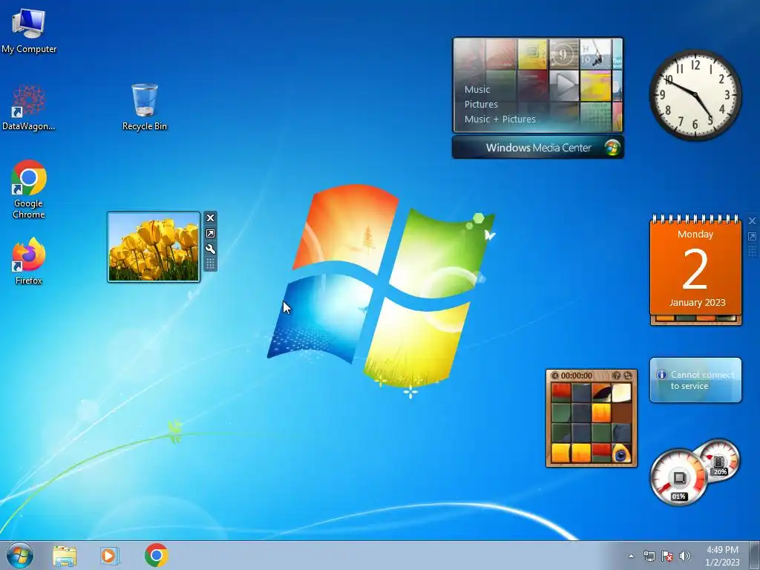The height and width of the screenshot is (570, 760).
Task: Launch Windows Media Player from taskbar
Action: pyautogui.click(x=110, y=555)
